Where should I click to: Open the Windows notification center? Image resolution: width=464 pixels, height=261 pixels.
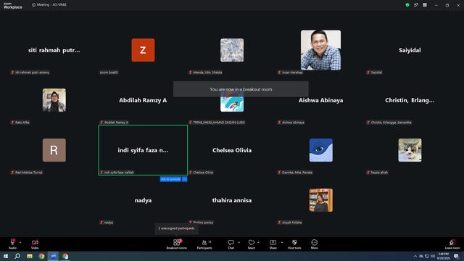(456, 256)
